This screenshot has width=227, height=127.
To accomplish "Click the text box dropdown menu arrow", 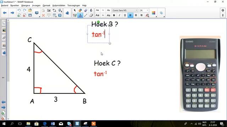I will tap(110, 25).
